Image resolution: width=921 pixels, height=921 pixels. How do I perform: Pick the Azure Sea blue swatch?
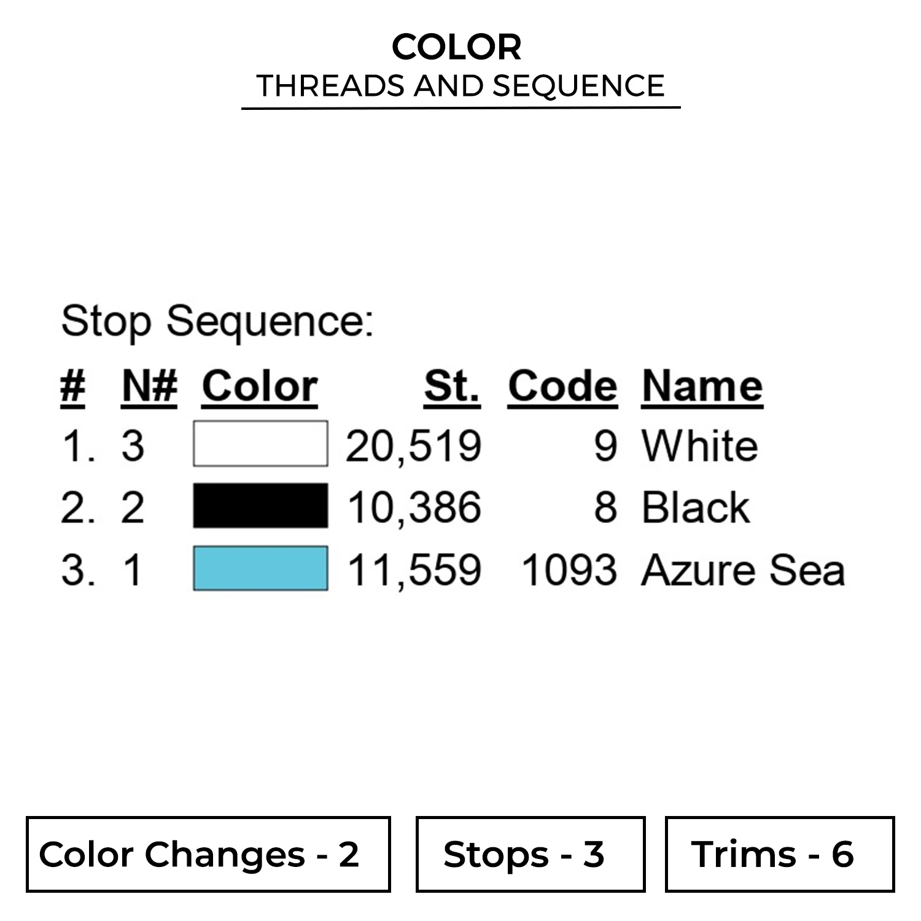pos(260,569)
